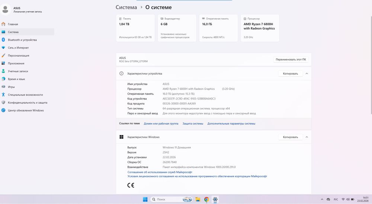Click ROG Strix G713RM model text
This screenshot has width=372, height=204.
[x=133, y=61]
